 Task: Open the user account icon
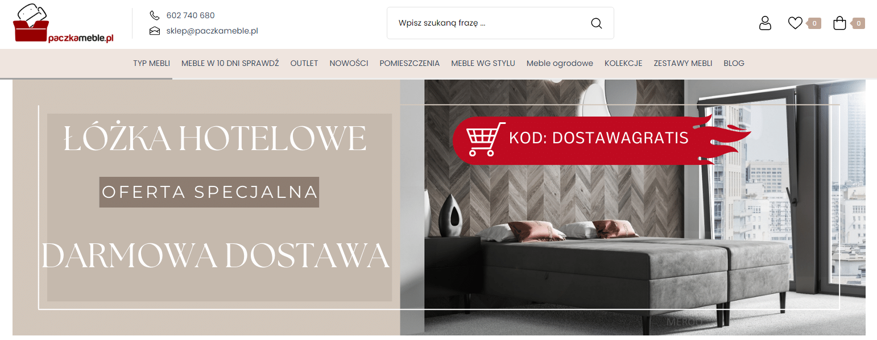tap(765, 23)
